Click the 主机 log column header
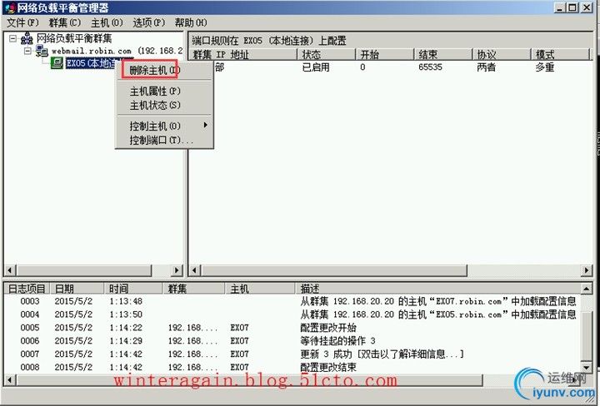The height and width of the screenshot is (406, 600). point(260,289)
